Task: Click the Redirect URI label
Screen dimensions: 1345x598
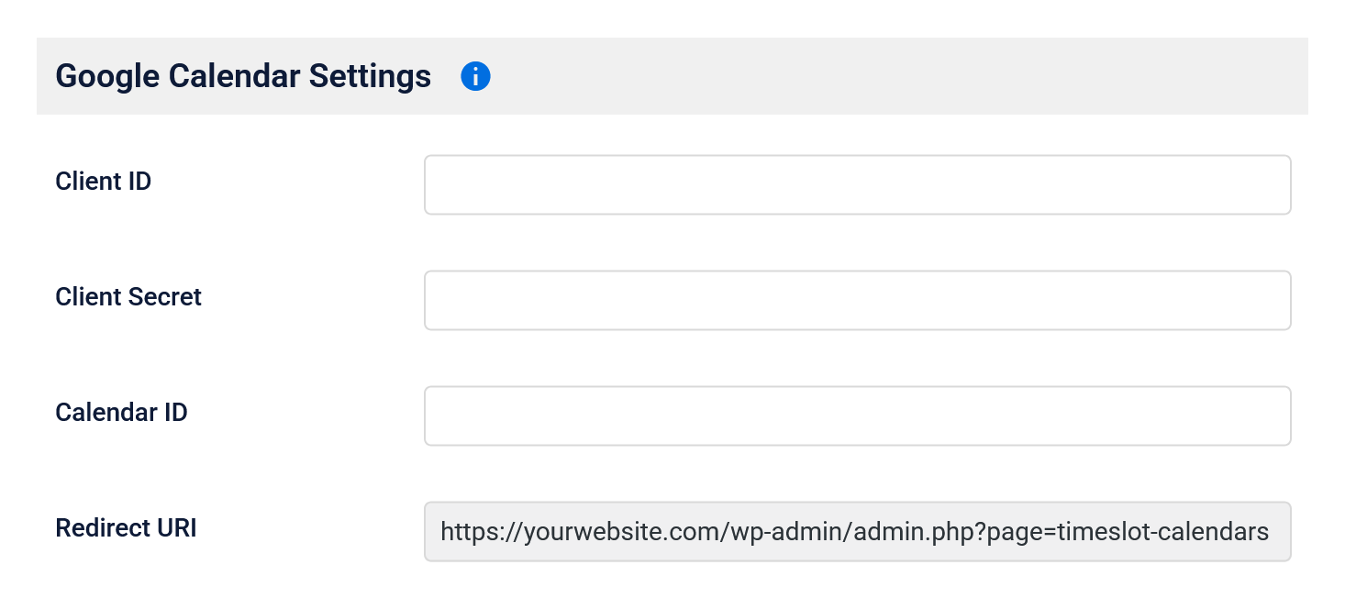Action: coord(126,527)
